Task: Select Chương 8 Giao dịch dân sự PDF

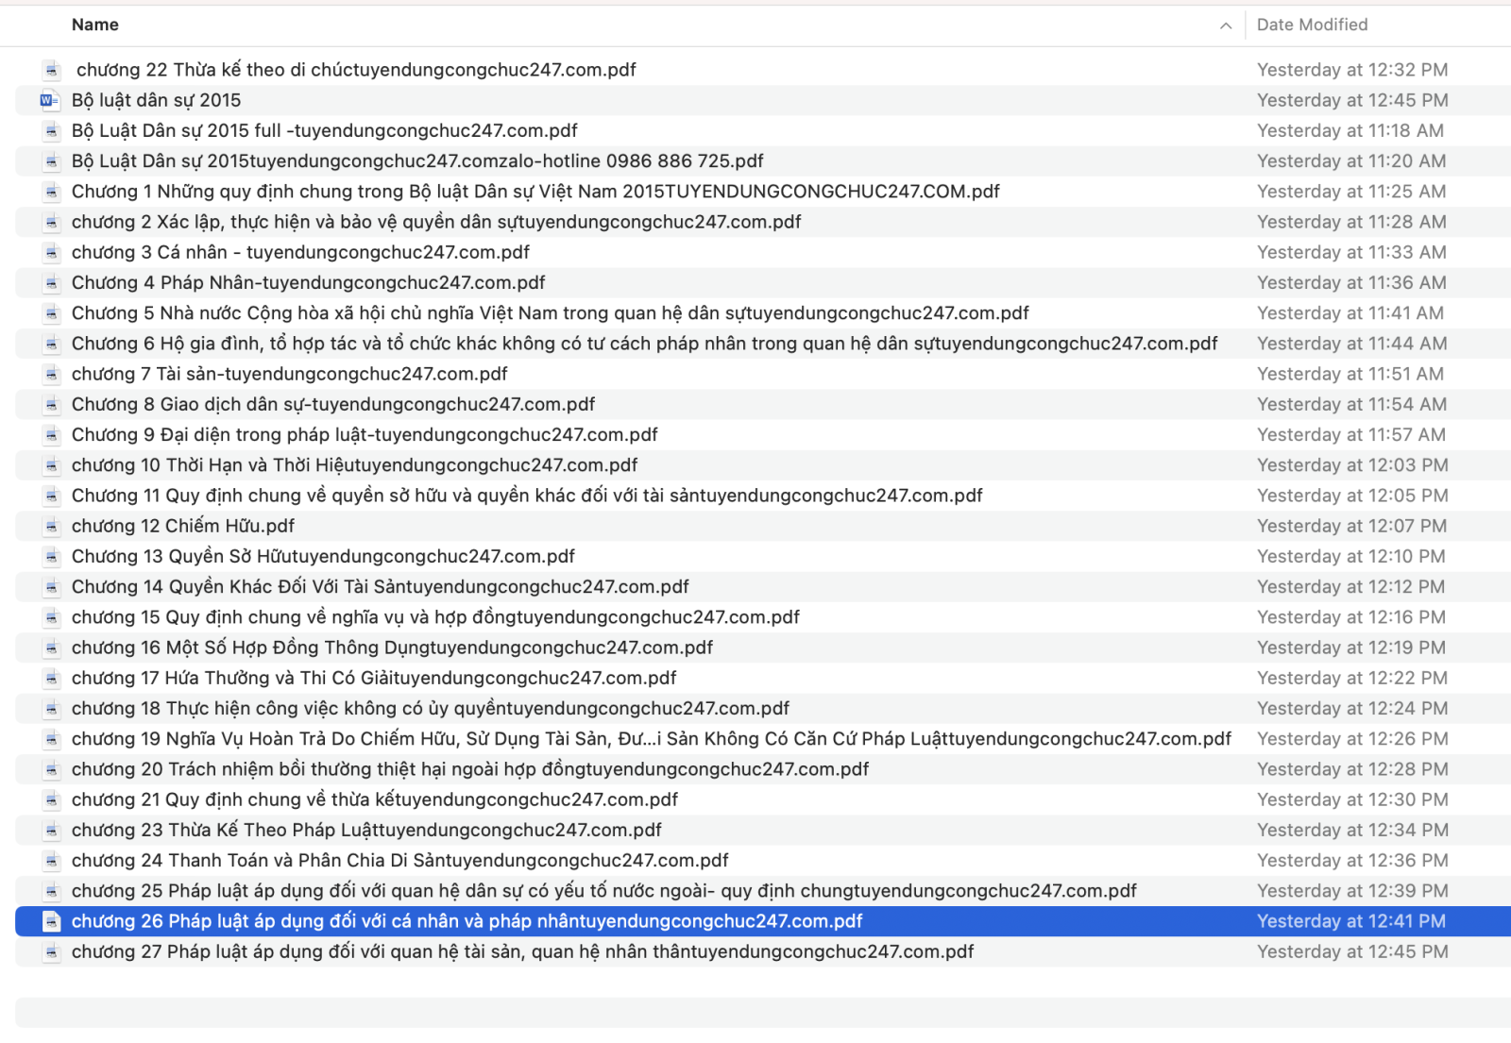Action: pos(332,404)
